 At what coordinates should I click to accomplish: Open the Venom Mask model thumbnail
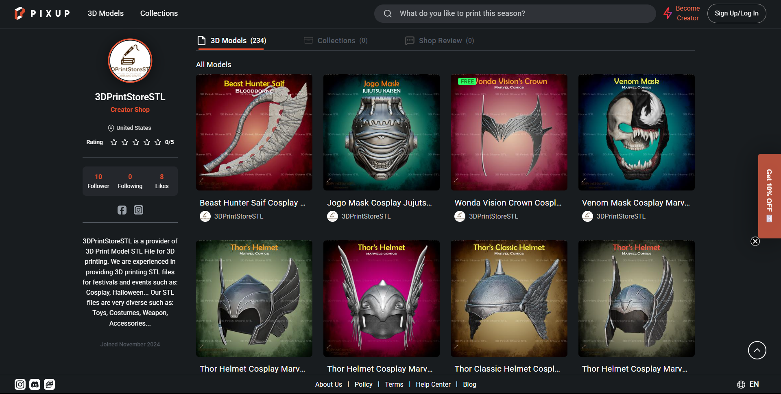click(x=636, y=132)
